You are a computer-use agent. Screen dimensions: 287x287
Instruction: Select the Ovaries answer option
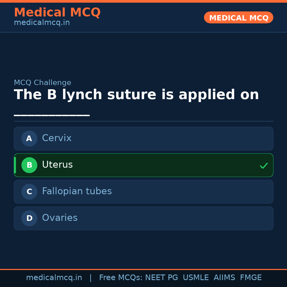[143, 218]
